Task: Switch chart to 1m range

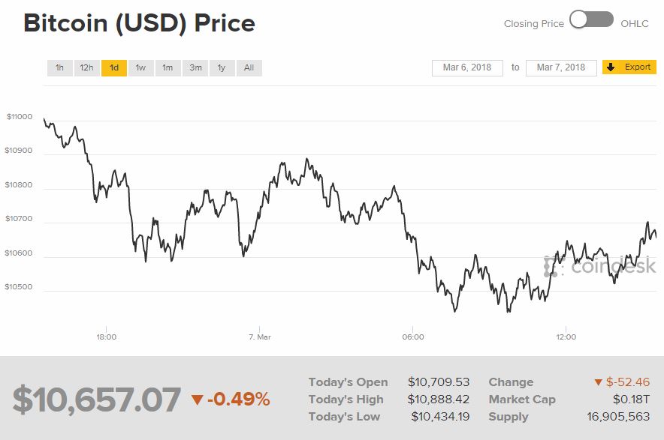Action: 168,68
